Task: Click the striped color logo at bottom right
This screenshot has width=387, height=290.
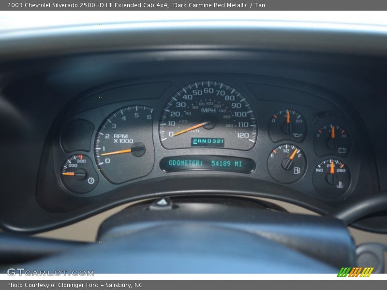Action: [x=356, y=272]
